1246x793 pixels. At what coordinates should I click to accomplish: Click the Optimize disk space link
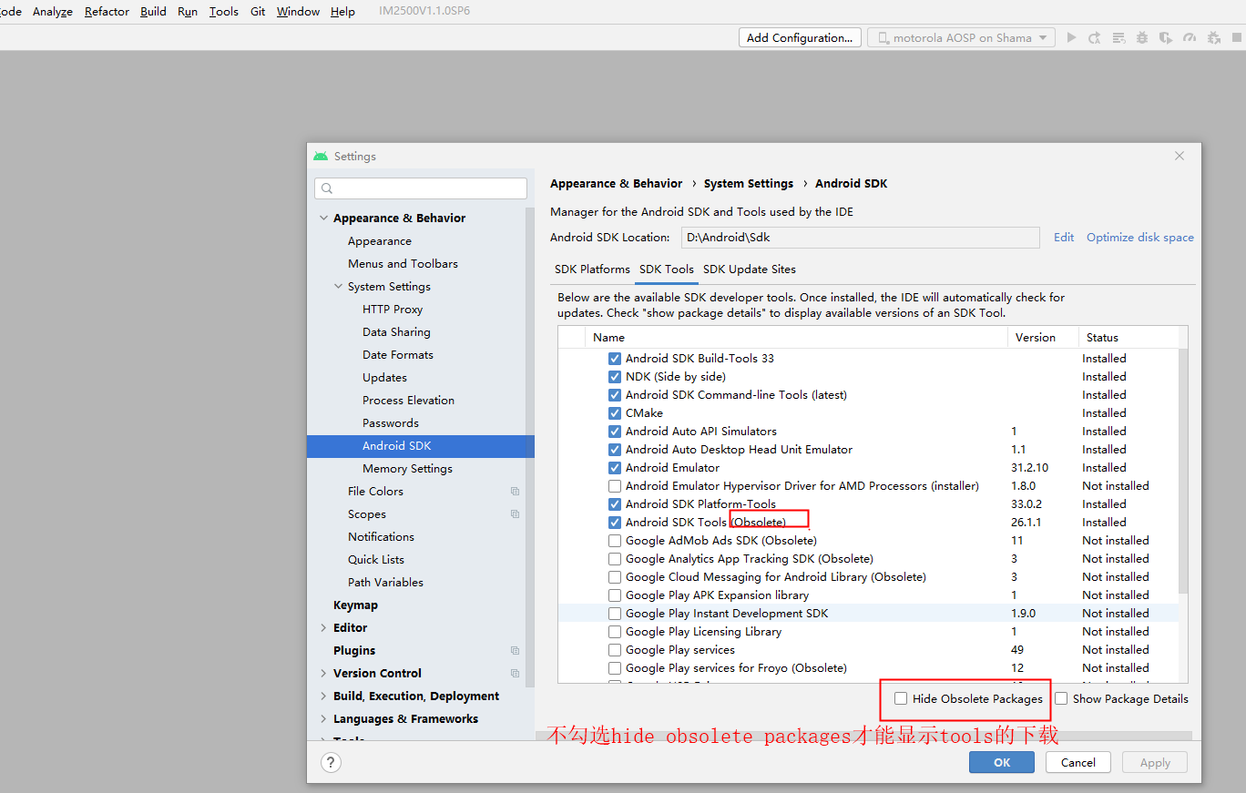1140,238
